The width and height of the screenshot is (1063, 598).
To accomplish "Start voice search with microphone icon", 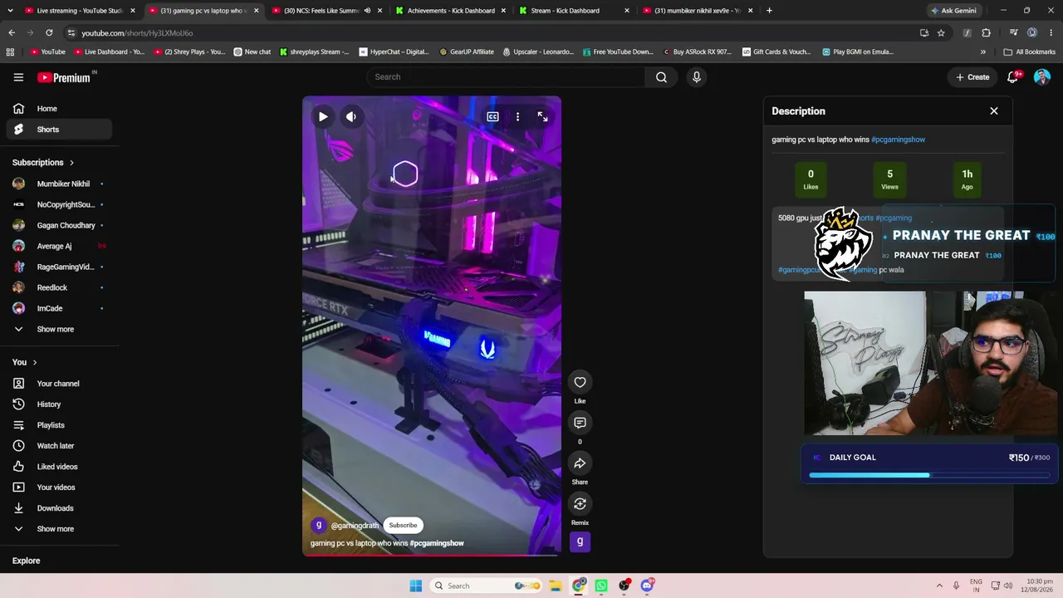I will pos(696,77).
